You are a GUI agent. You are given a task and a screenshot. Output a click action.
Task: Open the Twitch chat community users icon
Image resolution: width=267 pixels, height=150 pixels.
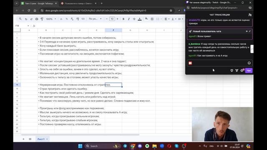coord(250,15)
